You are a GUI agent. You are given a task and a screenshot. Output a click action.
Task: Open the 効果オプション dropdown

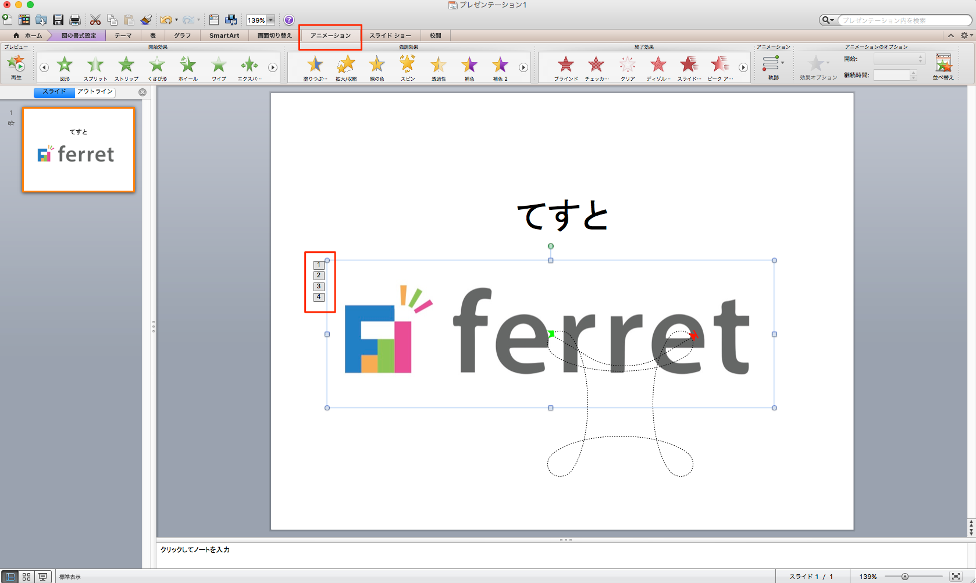[818, 67]
